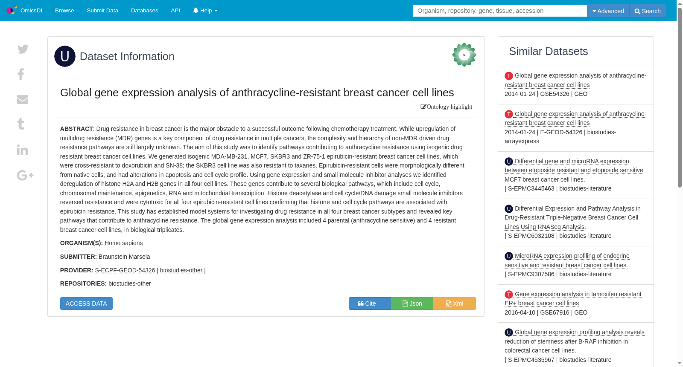Download dataset as Xml
Viewport: 683px width, 367px height.
[455, 303]
